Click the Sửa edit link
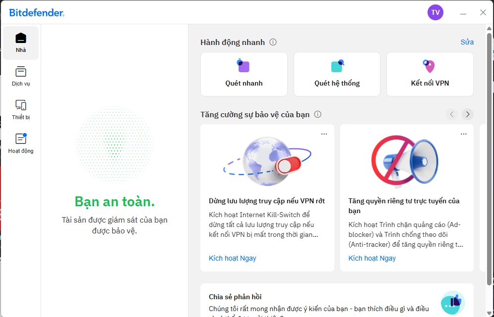The width and height of the screenshot is (494, 317). point(467,42)
